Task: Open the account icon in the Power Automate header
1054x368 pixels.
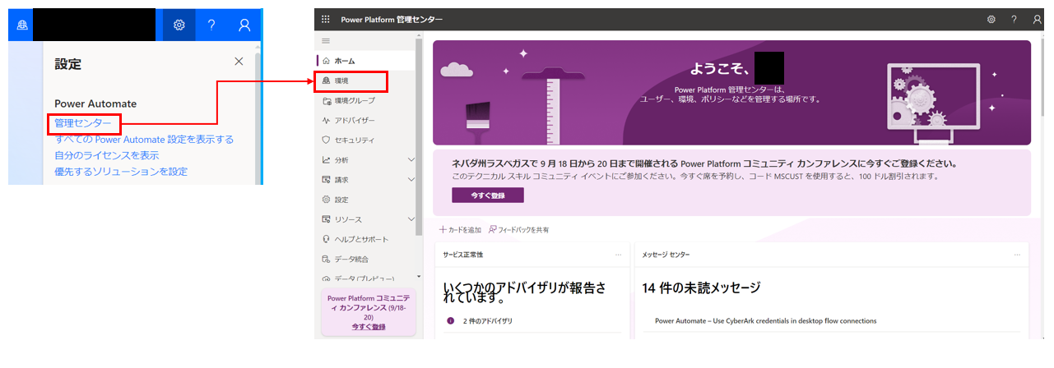Action: coord(244,25)
